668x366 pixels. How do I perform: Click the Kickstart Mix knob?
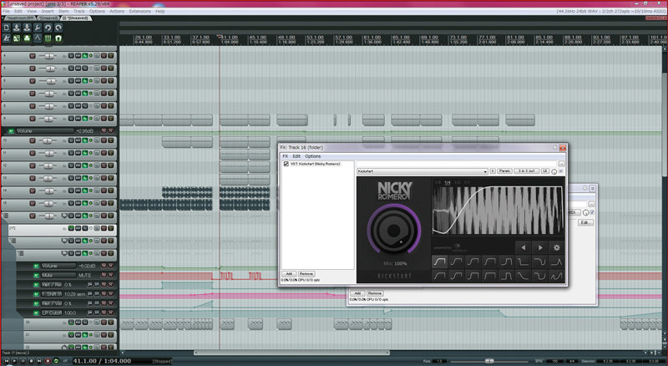(x=394, y=231)
